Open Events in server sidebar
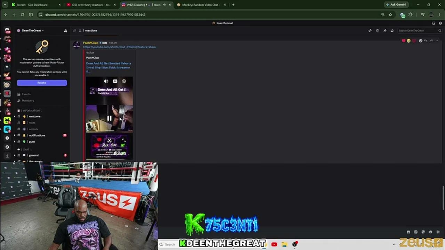445x250 pixels. point(41,94)
